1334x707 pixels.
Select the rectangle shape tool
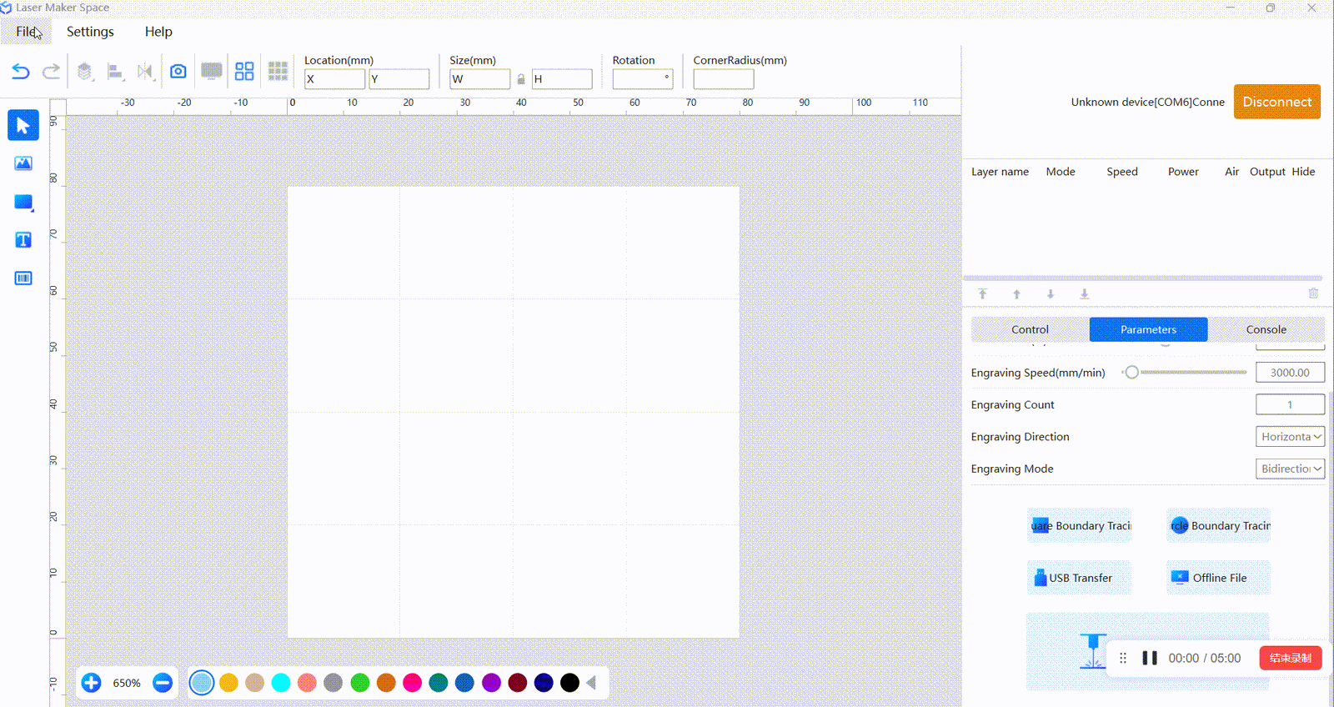coord(23,202)
